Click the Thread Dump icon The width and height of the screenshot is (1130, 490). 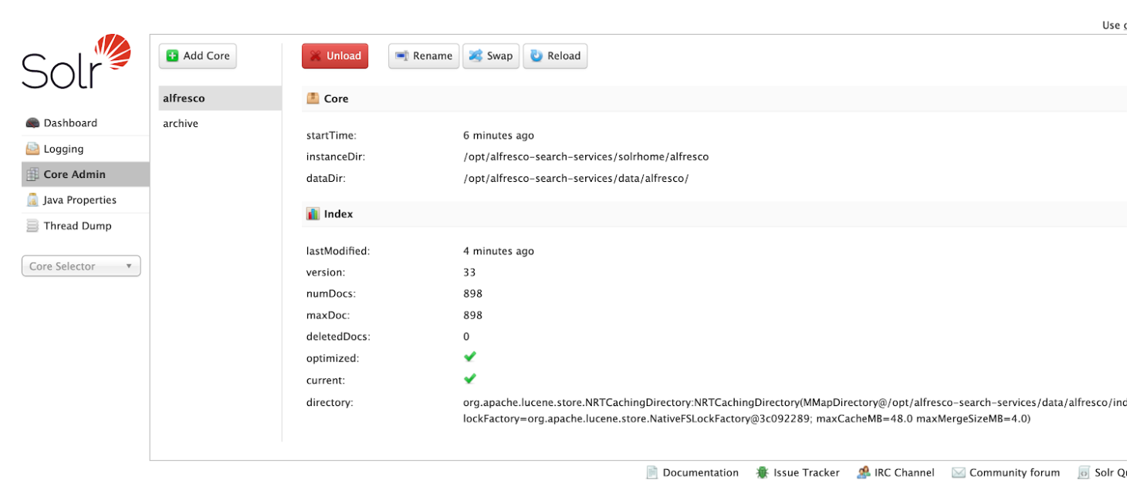coord(32,226)
